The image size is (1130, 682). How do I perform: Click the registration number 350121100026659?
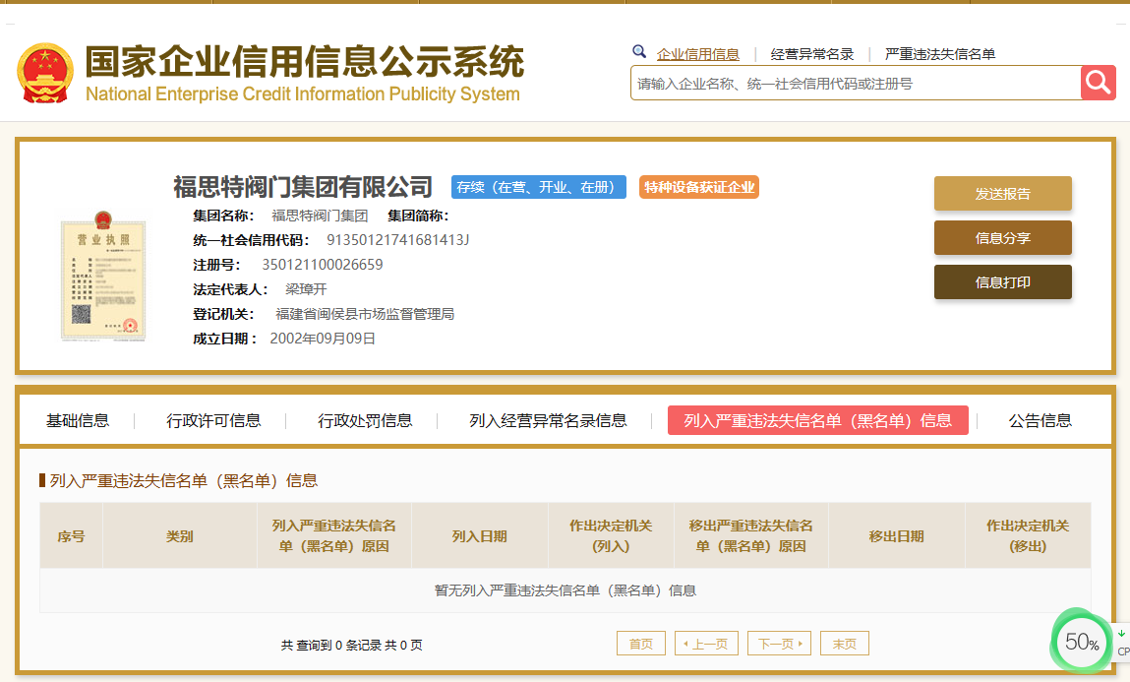click(323, 265)
